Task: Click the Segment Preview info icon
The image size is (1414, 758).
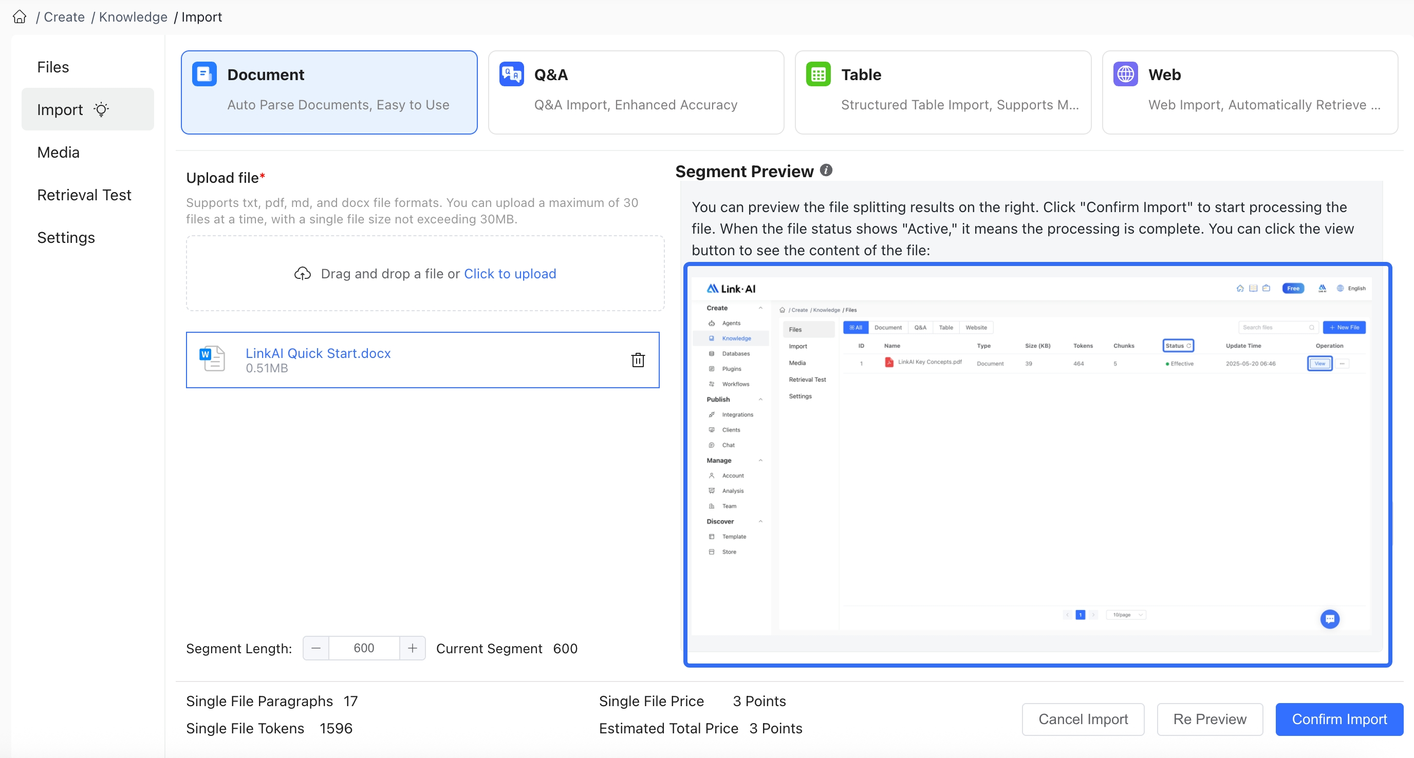Action: point(826,170)
